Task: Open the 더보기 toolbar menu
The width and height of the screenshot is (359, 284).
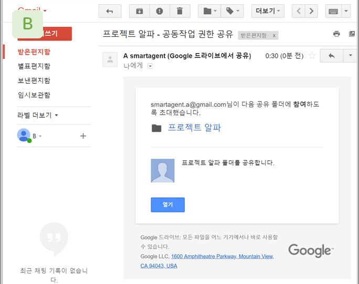Action: coord(268,11)
